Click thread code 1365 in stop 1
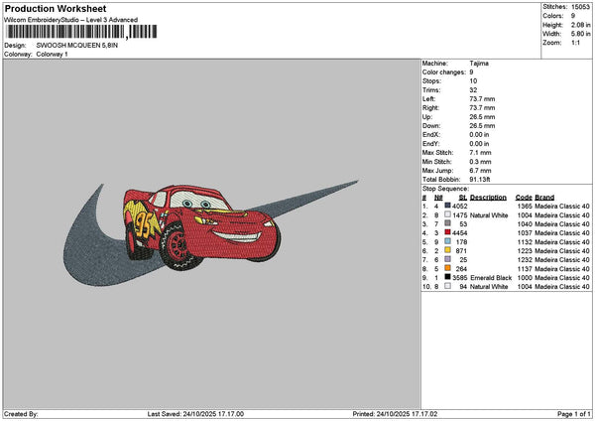Screen dimensions: 595x421 [x=525, y=207]
